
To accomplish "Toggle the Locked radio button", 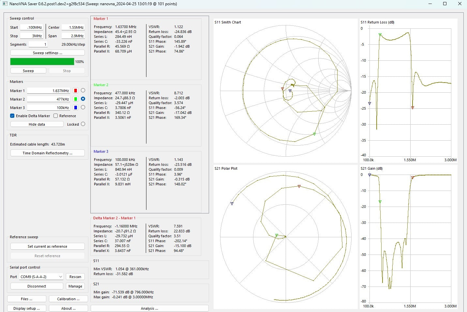I will tap(83, 124).
